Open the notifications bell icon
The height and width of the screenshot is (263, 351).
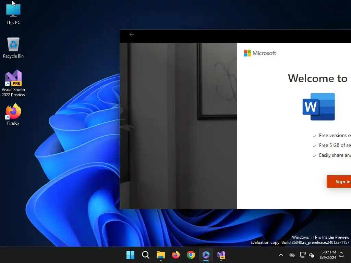342,255
